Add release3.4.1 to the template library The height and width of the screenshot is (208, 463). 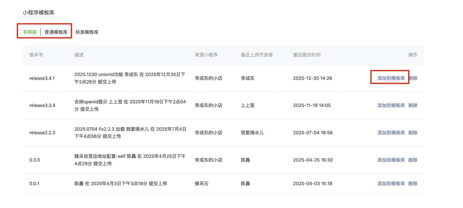point(391,78)
